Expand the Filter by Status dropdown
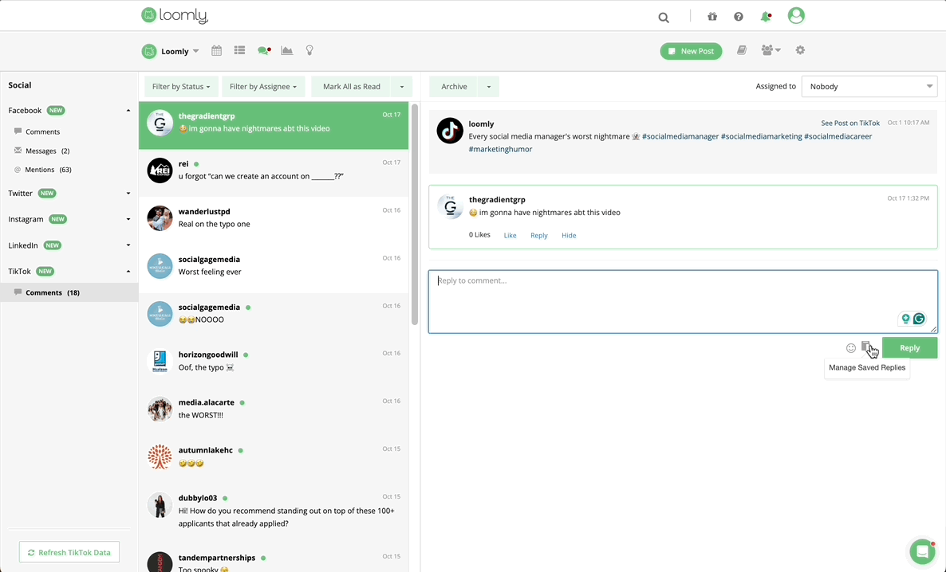The width and height of the screenshot is (946, 572). [181, 87]
